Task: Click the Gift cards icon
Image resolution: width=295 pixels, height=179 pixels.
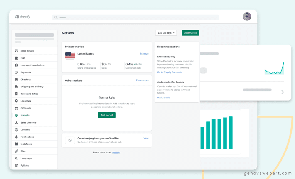Action: point(17,108)
